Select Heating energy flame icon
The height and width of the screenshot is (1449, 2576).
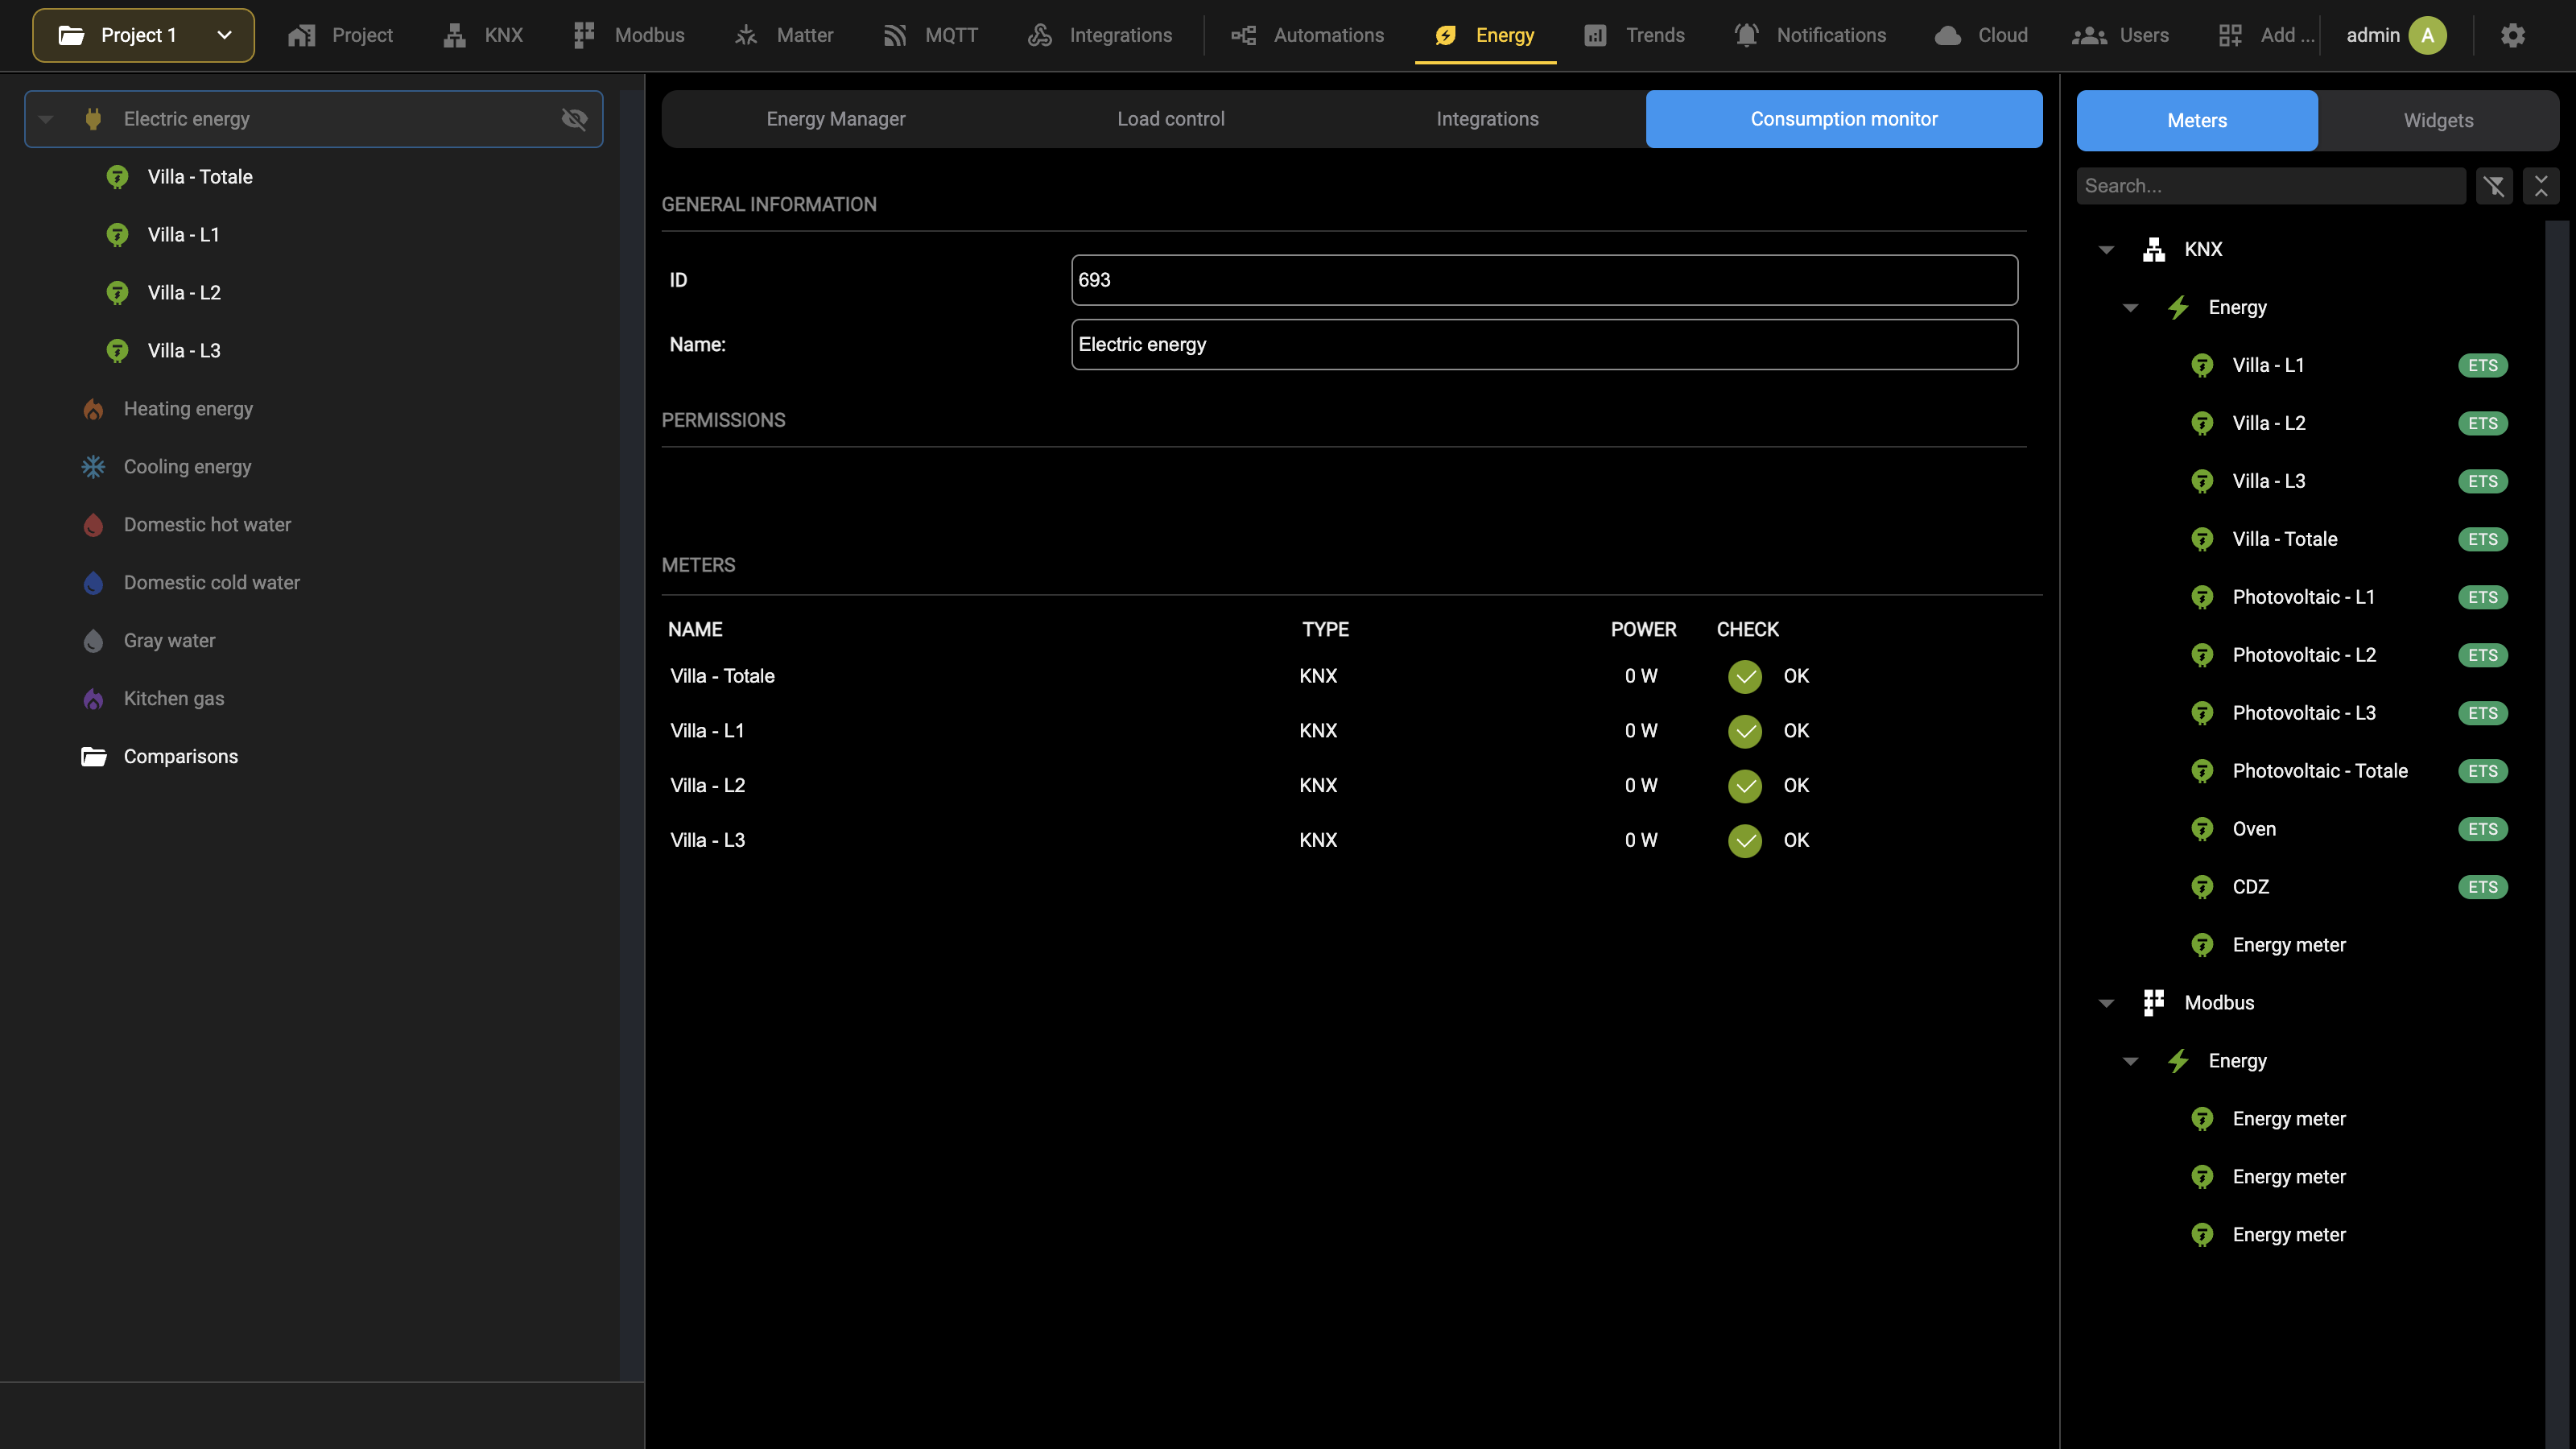pyautogui.click(x=93, y=409)
